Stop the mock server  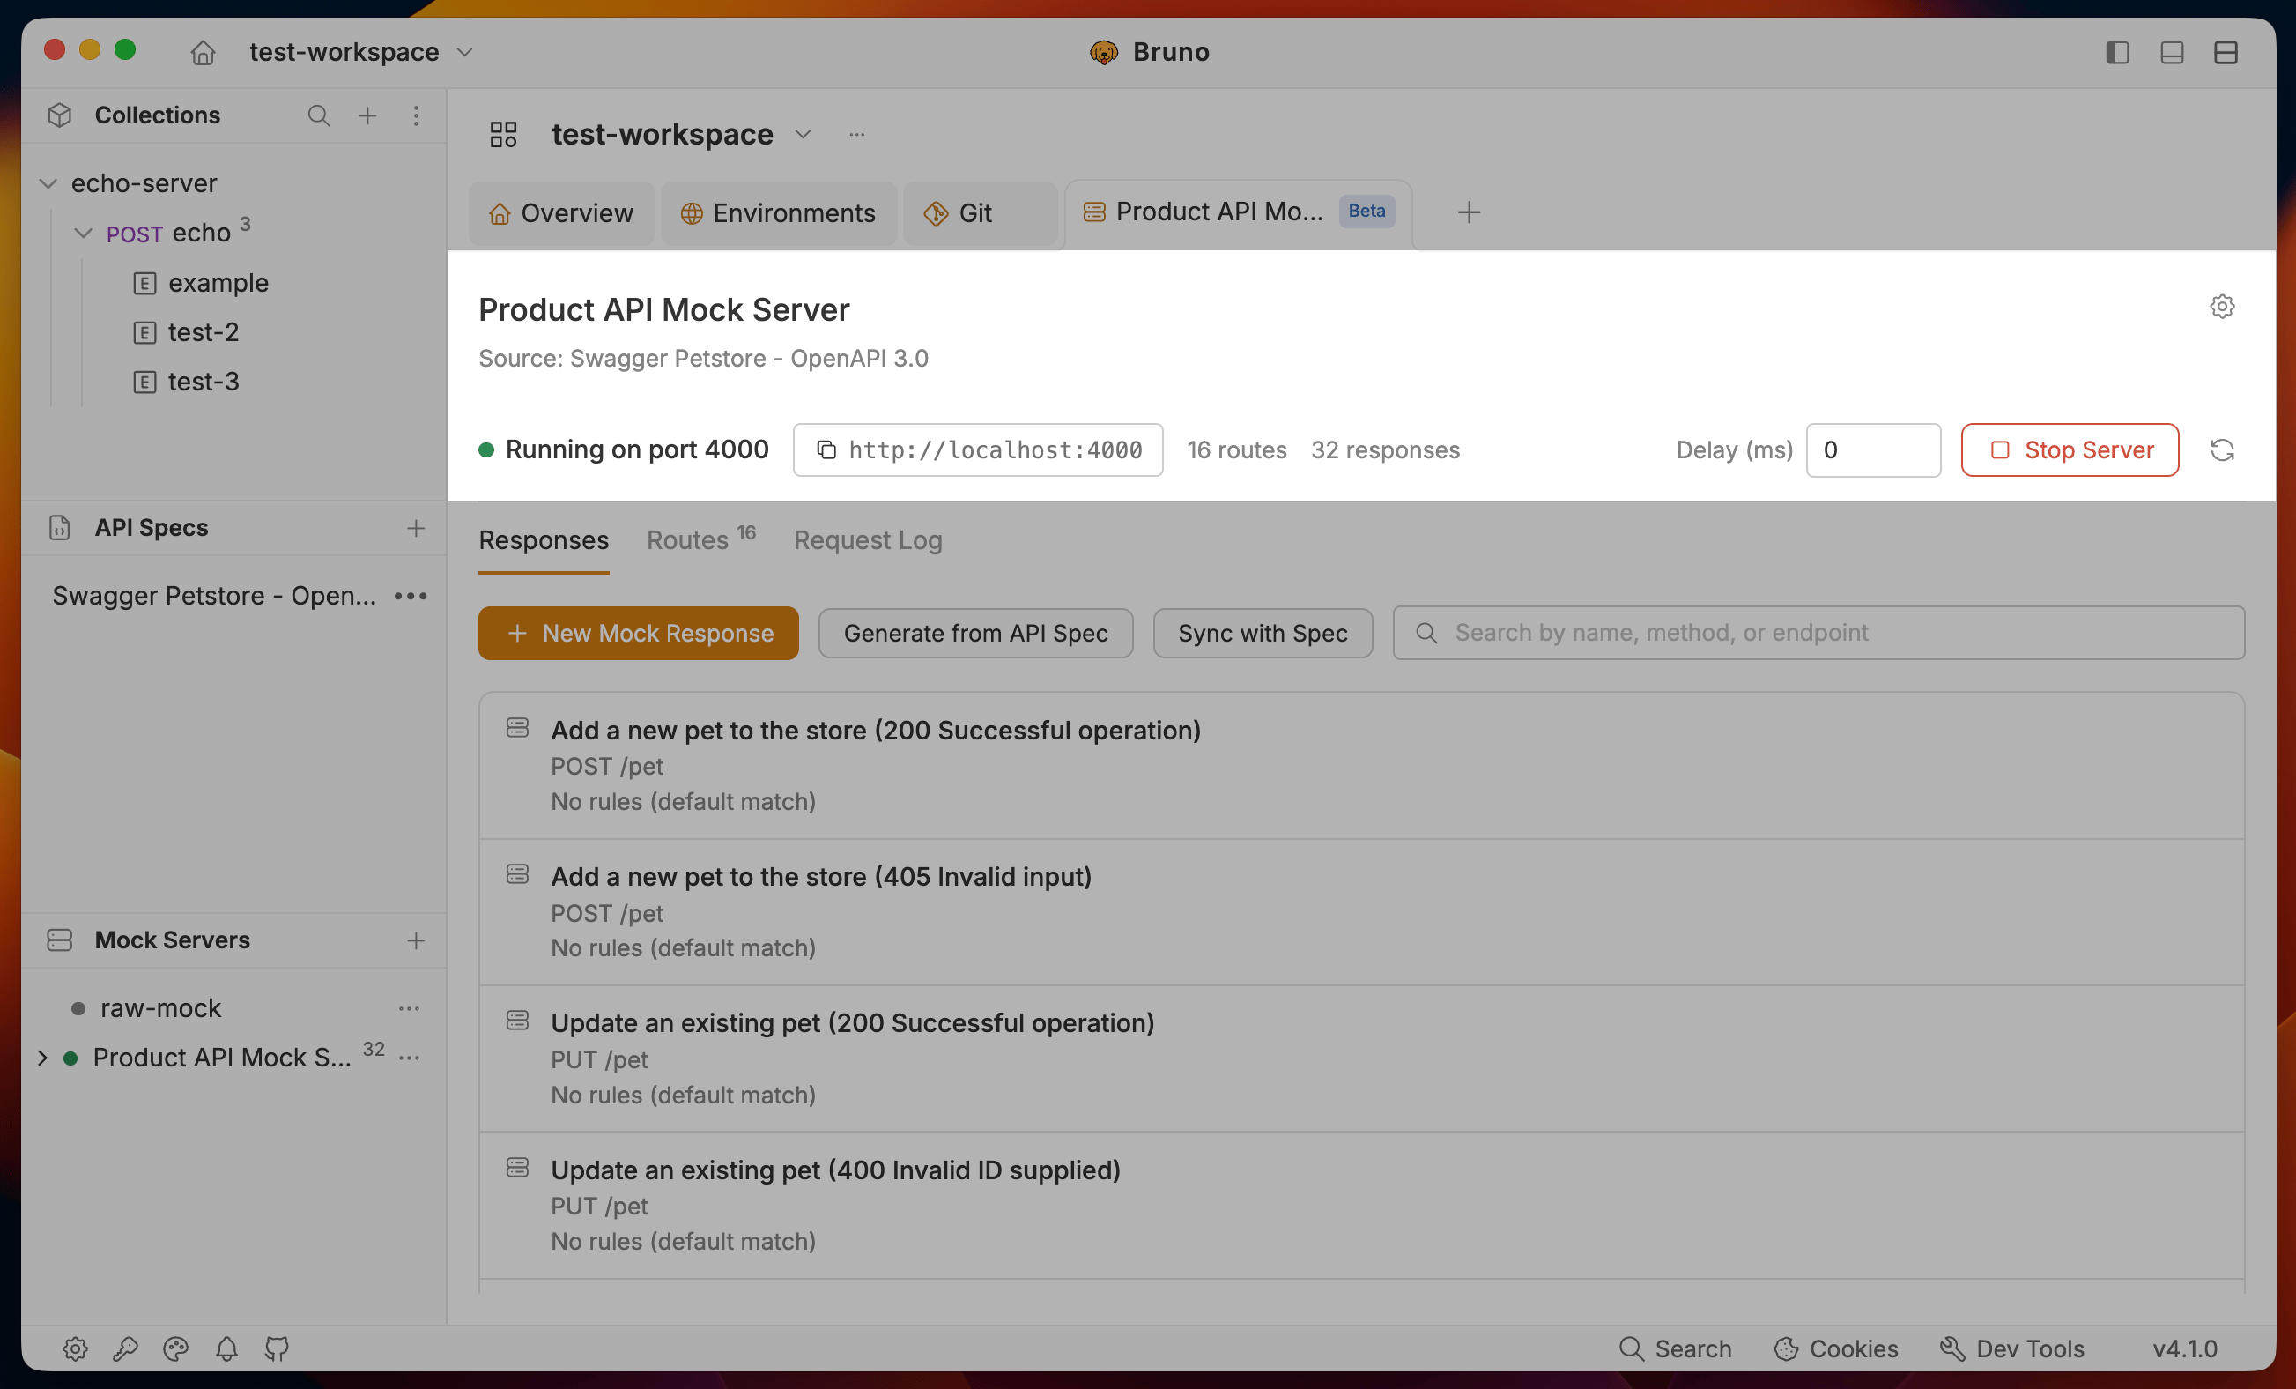pos(2070,450)
